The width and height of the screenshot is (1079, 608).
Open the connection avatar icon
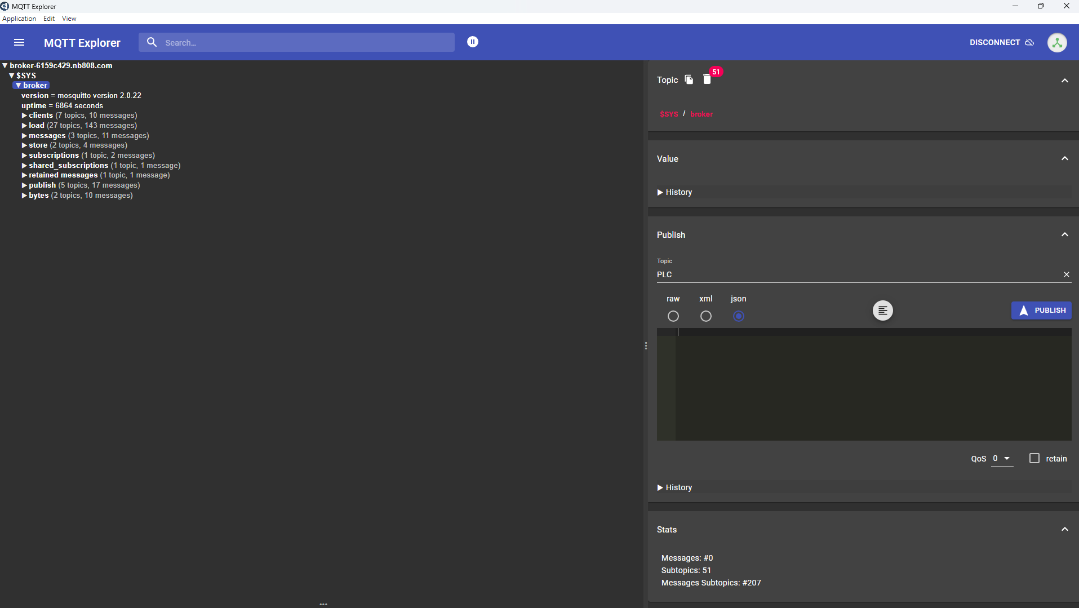coord(1056,42)
